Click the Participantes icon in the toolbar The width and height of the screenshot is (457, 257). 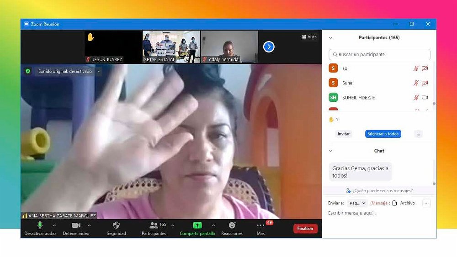click(x=154, y=226)
